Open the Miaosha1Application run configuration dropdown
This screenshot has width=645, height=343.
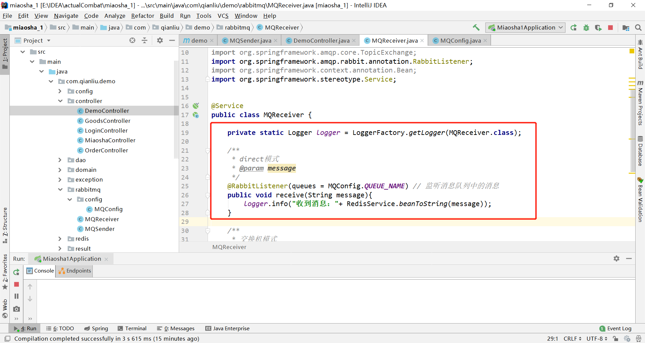pos(525,28)
